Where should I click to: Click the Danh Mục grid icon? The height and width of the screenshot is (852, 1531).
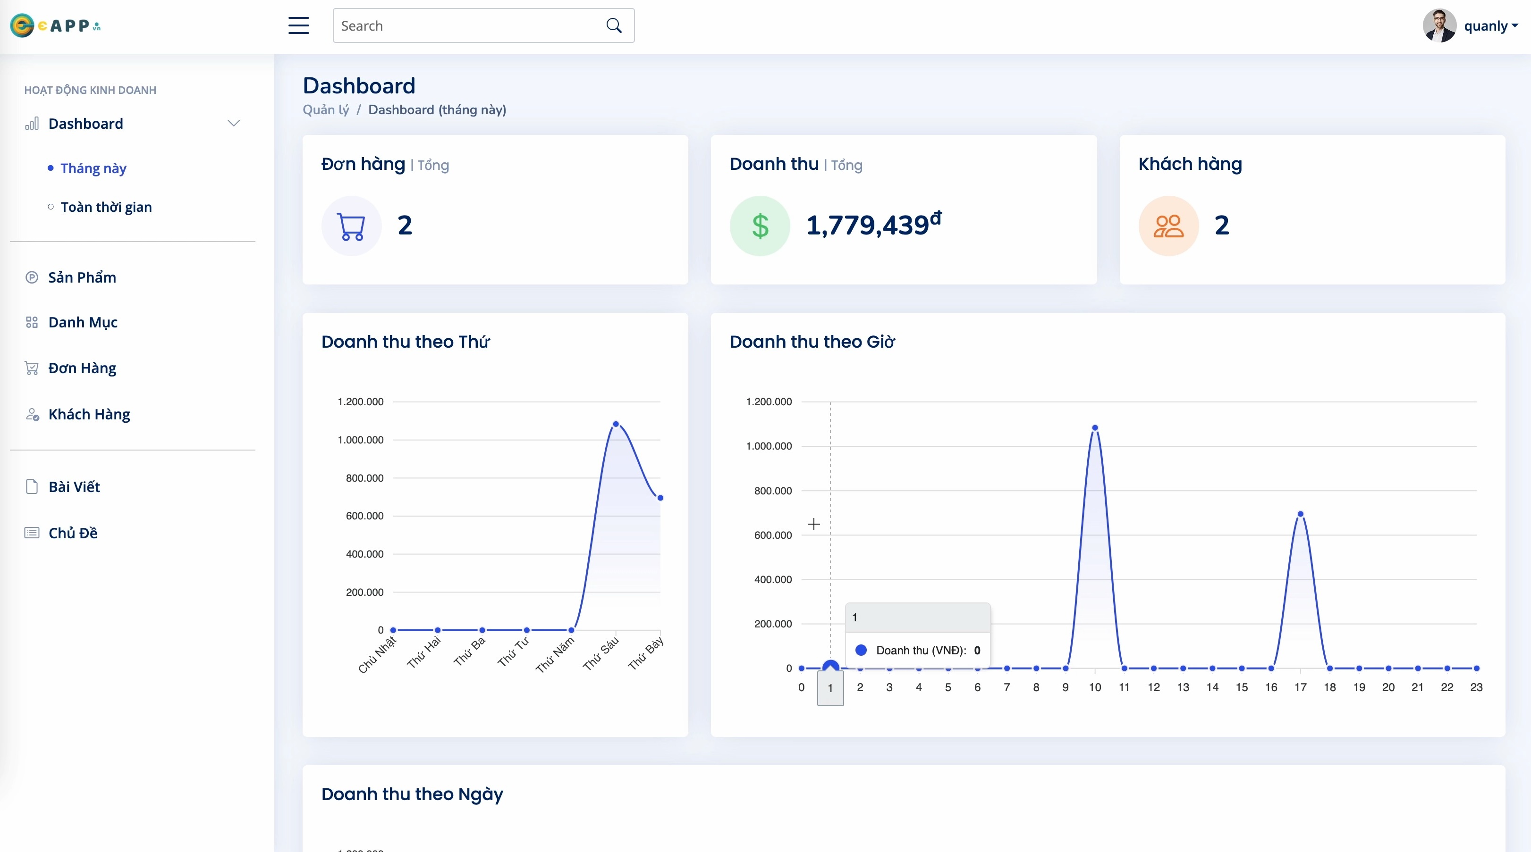pos(32,322)
